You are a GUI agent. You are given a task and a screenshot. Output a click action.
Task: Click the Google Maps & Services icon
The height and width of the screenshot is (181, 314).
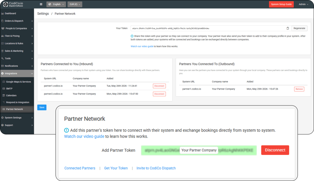[4, 82]
